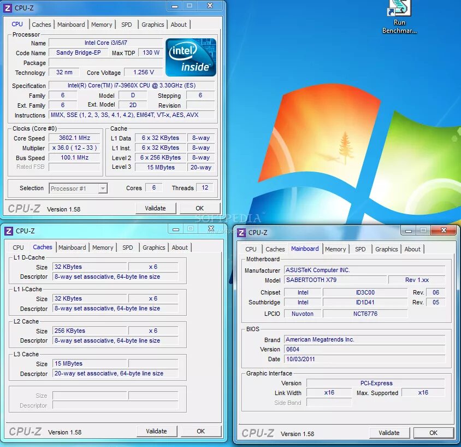
Task: Open About tab in top CPU window
Action: tap(179, 25)
